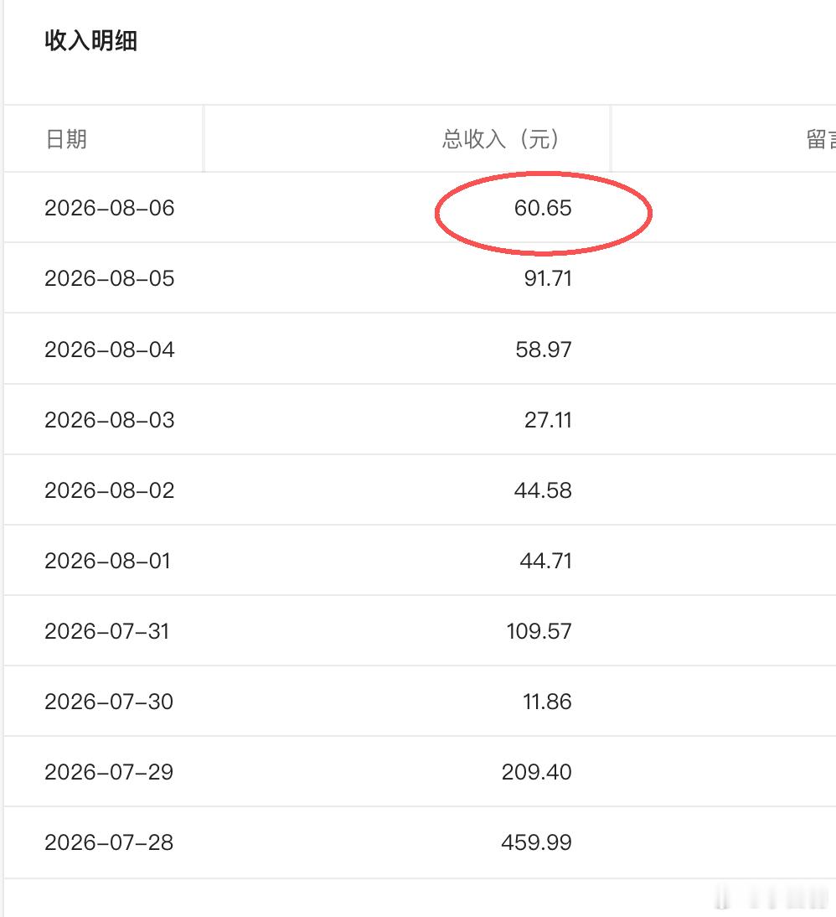Select the 2026-08-01 date cell
The width and height of the screenshot is (836, 917).
tap(107, 561)
